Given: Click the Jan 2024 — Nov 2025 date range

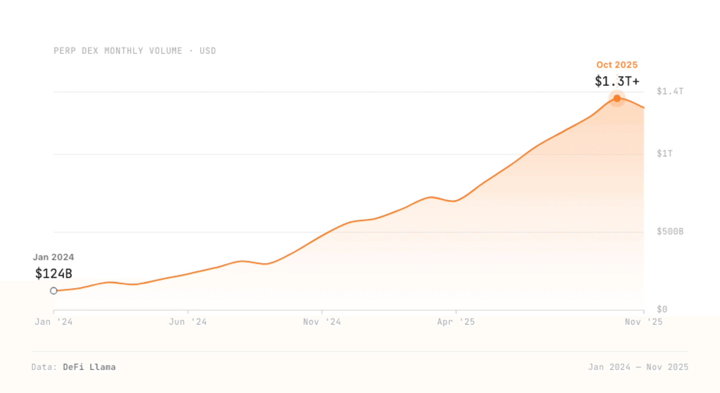Looking at the screenshot, I should click(x=638, y=367).
